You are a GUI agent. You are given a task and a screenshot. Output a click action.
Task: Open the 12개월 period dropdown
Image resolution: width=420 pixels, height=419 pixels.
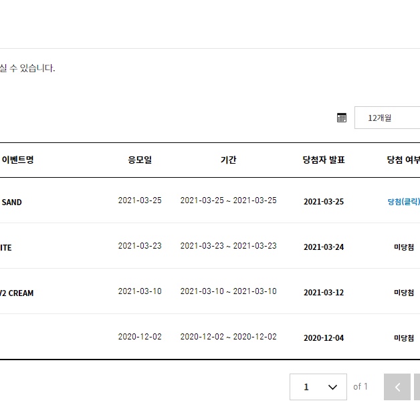[387, 118]
